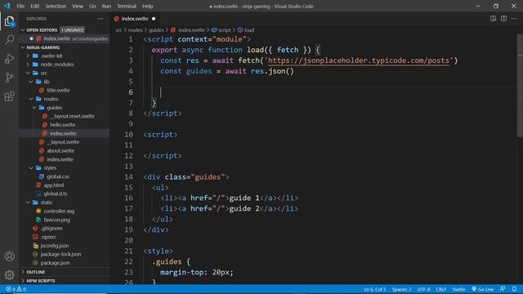Click Svelte language mode in status bar
This screenshot has height=294, width=523.
458,289
